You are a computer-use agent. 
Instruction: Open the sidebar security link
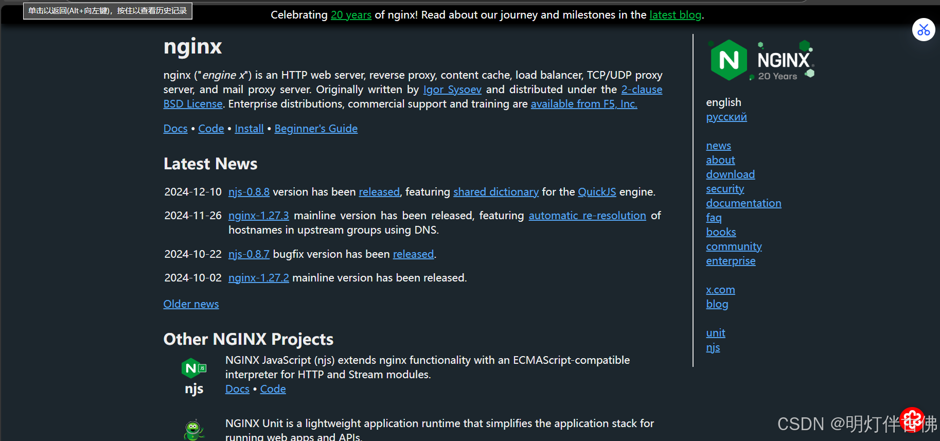coord(725,189)
